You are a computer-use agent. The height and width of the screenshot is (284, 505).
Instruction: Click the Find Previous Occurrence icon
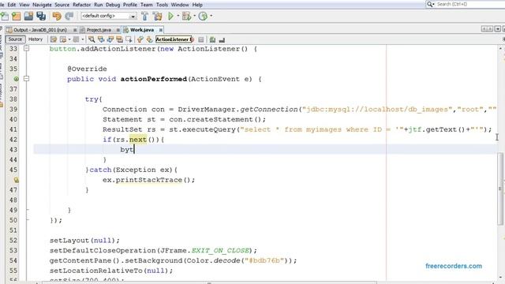(101, 39)
